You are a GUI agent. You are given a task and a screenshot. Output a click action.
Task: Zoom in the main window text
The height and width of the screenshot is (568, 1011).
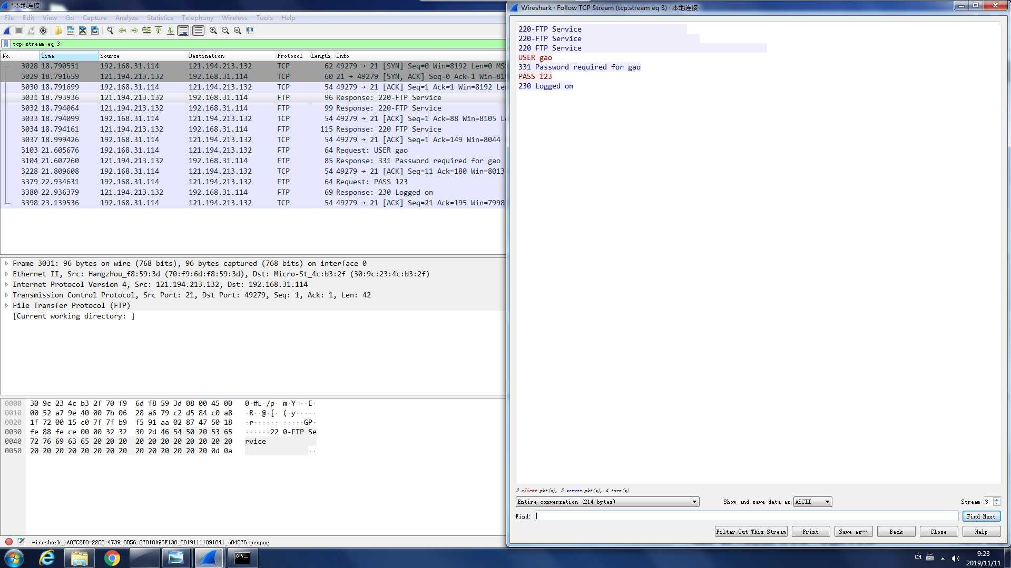pyautogui.click(x=213, y=31)
